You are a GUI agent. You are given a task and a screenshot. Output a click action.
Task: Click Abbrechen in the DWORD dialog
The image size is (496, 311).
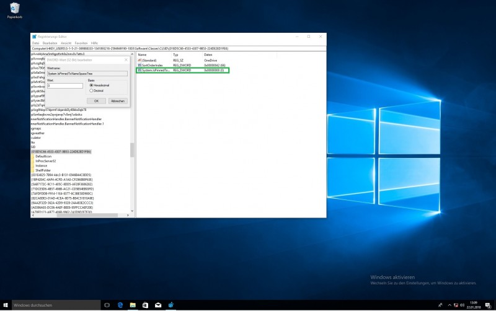[x=118, y=101]
